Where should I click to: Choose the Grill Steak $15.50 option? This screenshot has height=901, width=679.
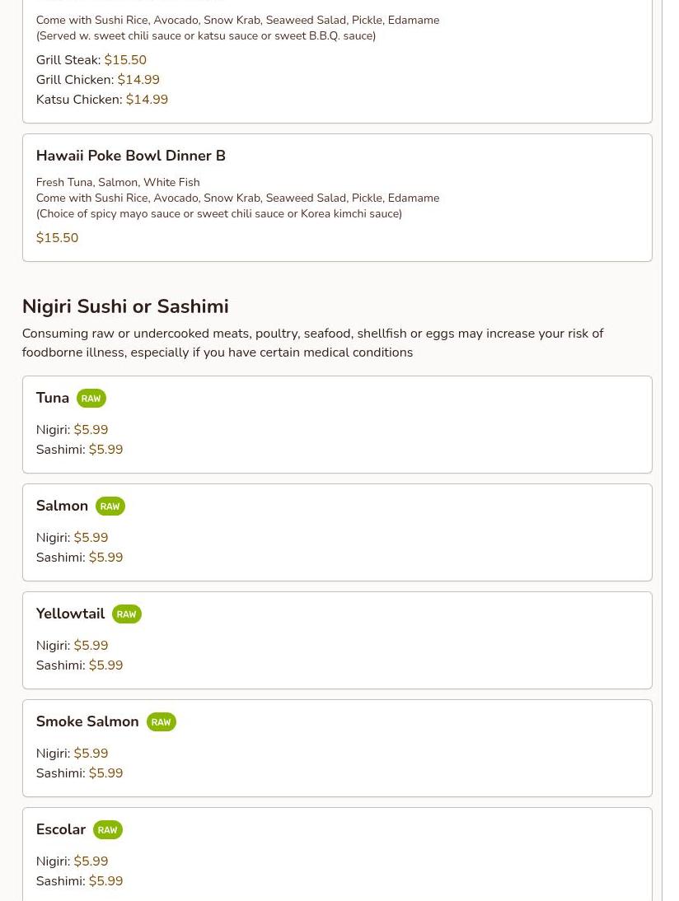[x=91, y=60]
